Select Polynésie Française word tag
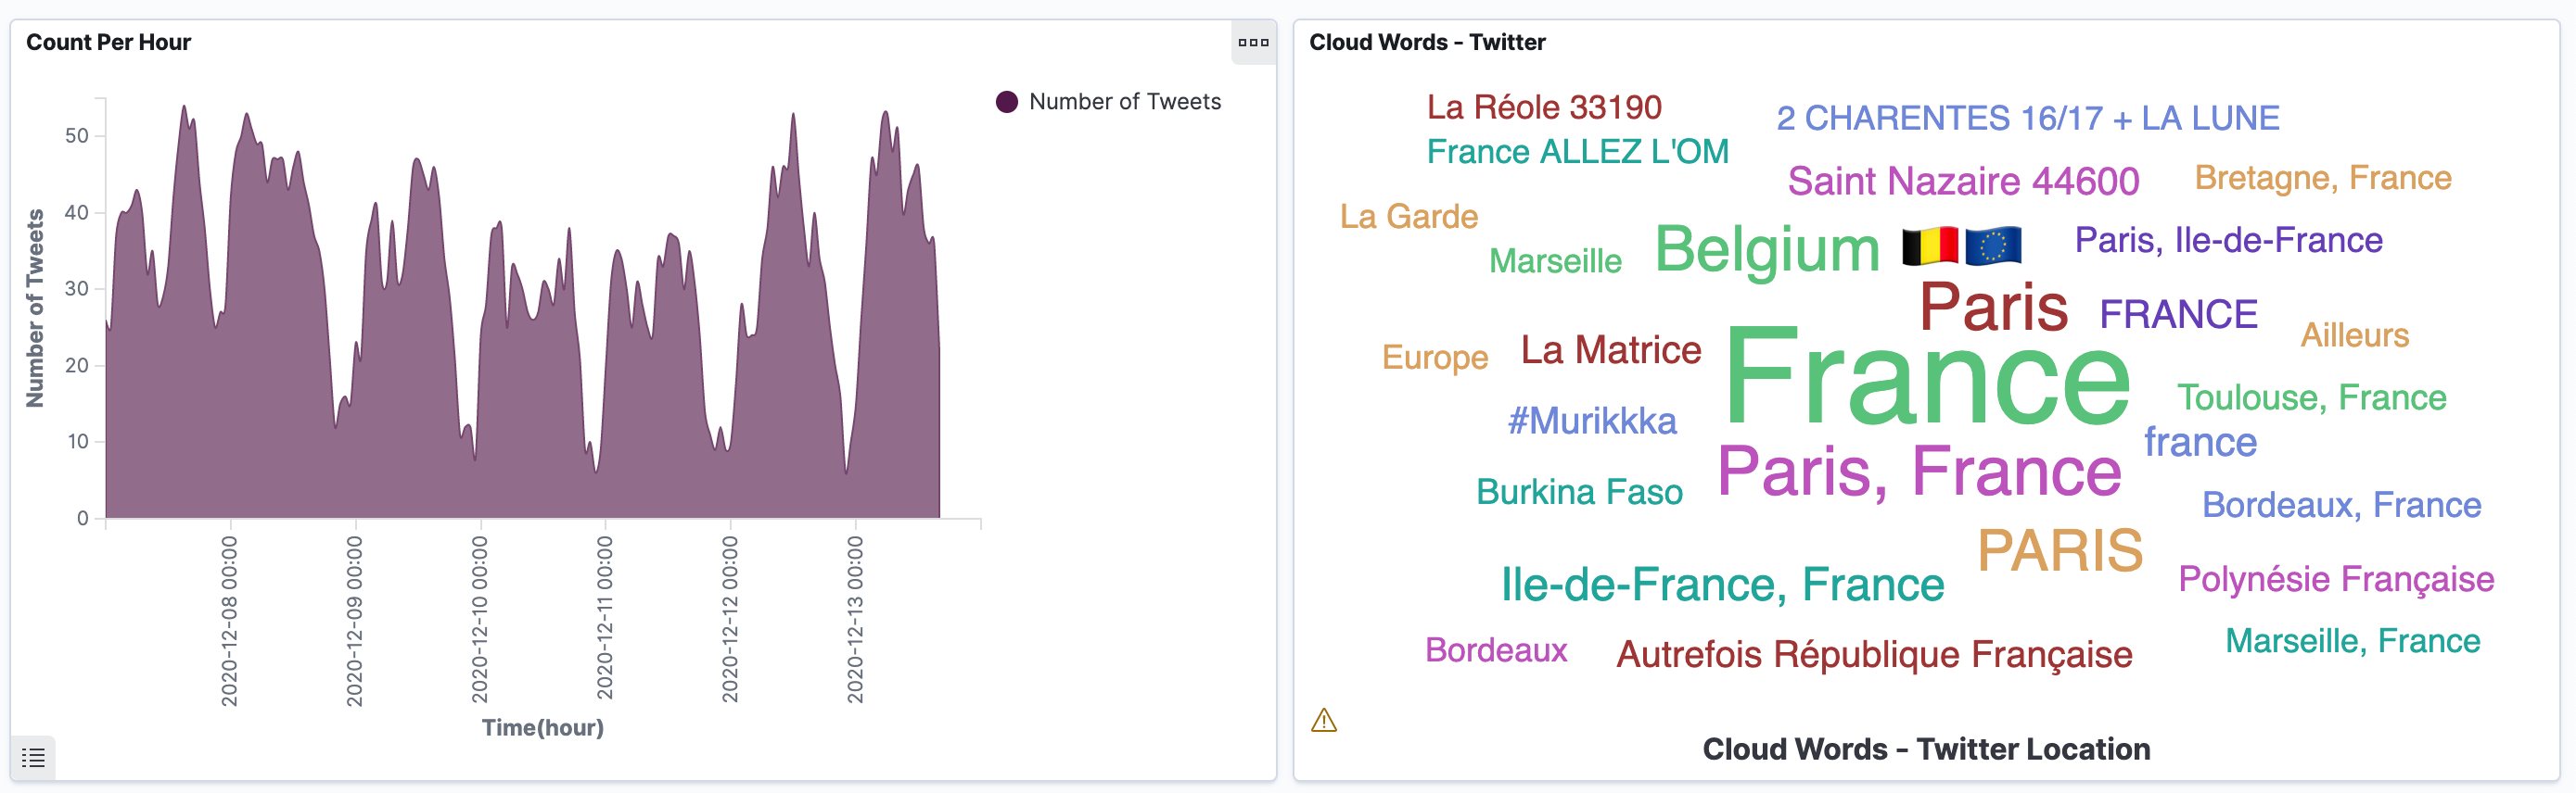This screenshot has height=793, width=2576. point(2336,579)
